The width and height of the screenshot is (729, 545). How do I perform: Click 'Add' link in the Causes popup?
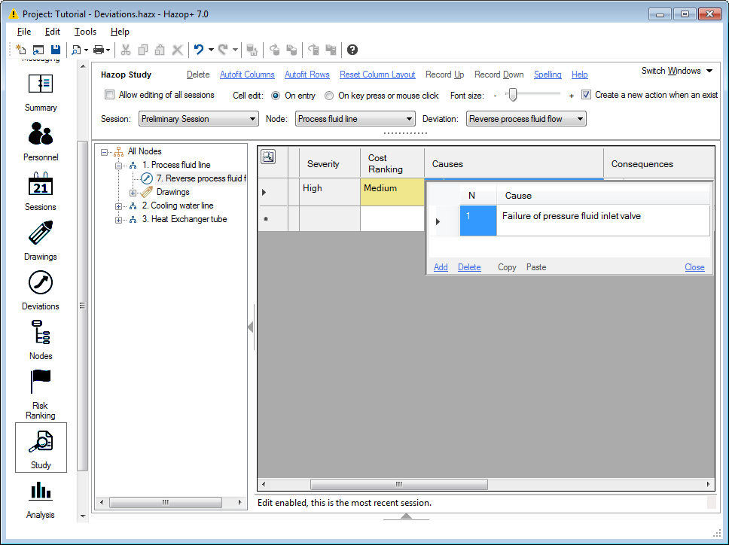[441, 267]
